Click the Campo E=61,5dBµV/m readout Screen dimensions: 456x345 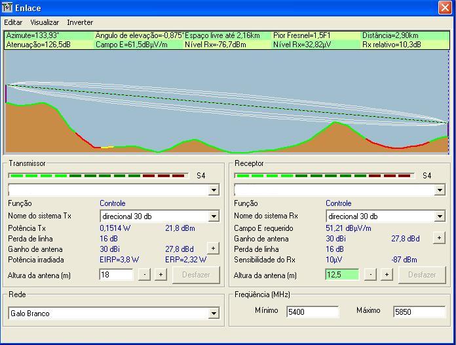[132, 45]
